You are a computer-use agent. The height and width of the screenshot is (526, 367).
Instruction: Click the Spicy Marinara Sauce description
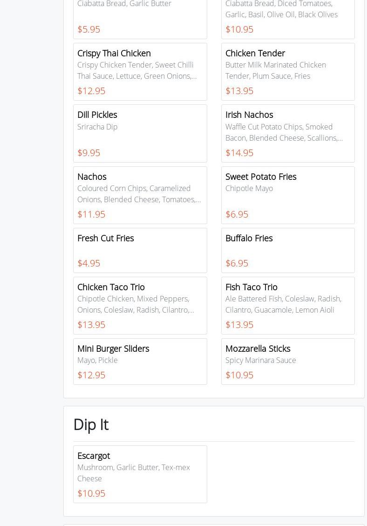click(x=260, y=360)
